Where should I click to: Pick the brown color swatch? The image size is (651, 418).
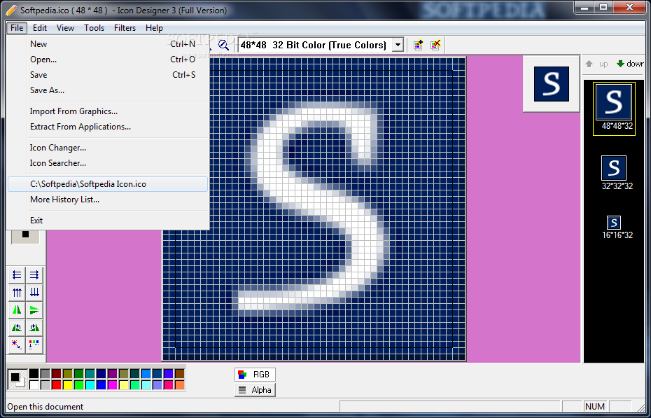[180, 374]
